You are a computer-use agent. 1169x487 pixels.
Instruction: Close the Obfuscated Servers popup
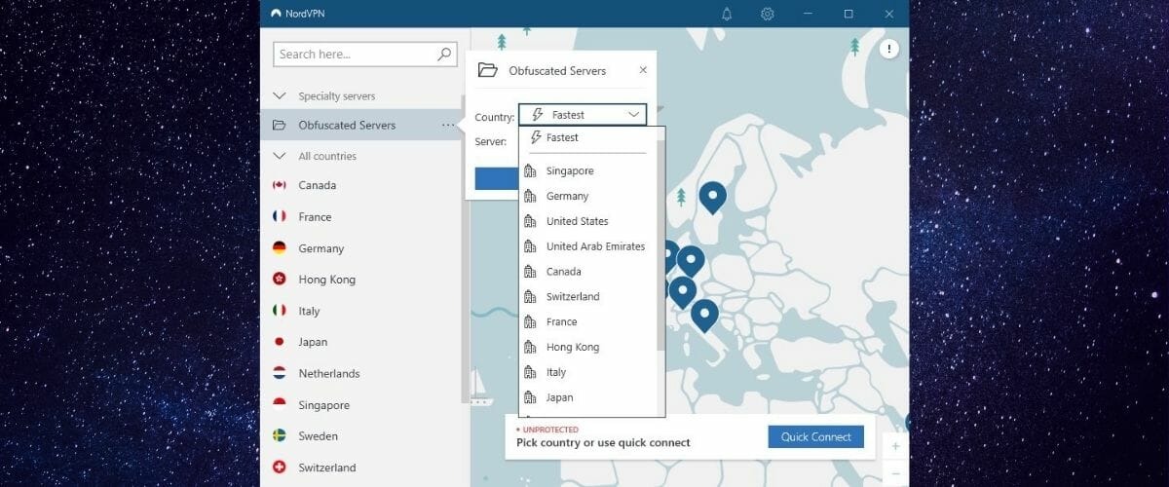coord(642,70)
